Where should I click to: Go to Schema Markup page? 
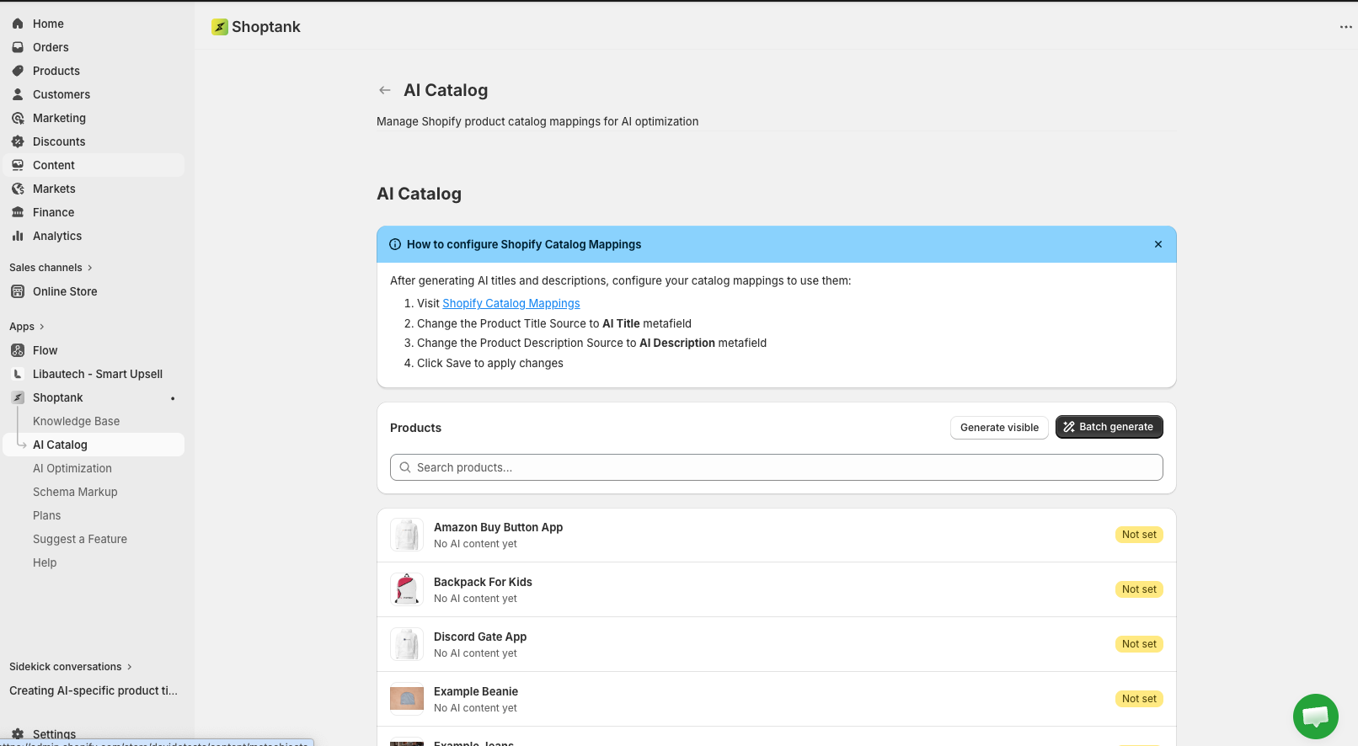(75, 492)
